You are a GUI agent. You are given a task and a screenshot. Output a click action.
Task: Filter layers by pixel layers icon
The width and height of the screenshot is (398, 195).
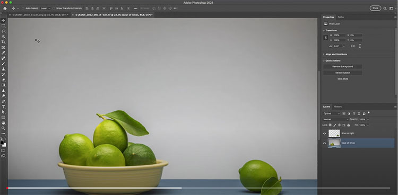[x=344, y=113]
